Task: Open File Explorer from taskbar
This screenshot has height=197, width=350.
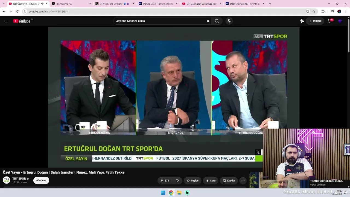Action: pos(179,193)
